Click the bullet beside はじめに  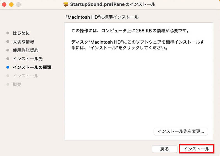8,33
